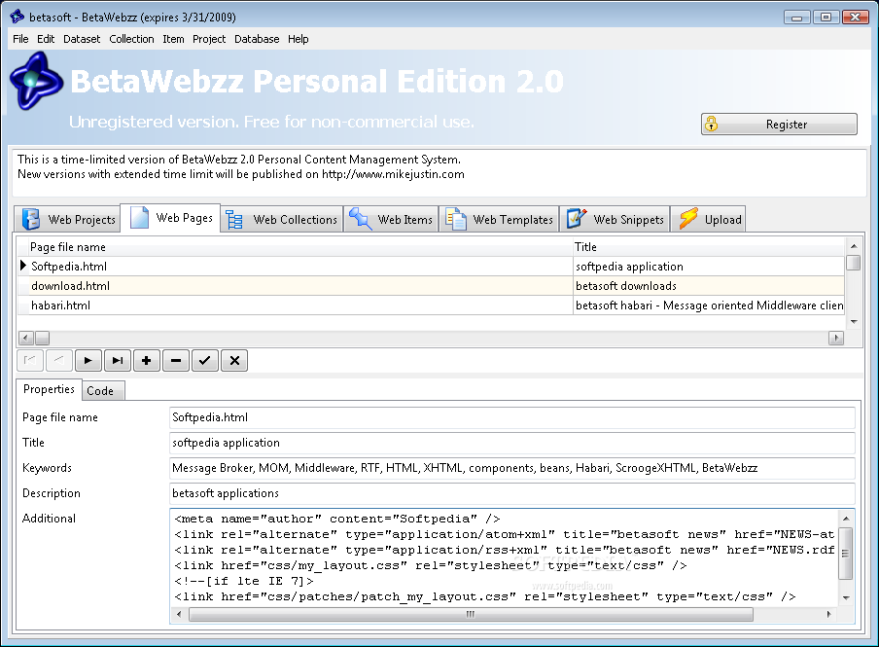Open the Web Items tab
879x647 pixels.
(391, 220)
